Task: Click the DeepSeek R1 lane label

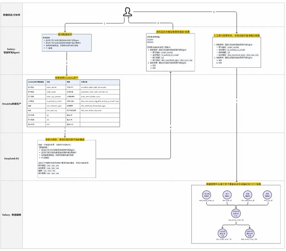Action: click(x=11, y=158)
